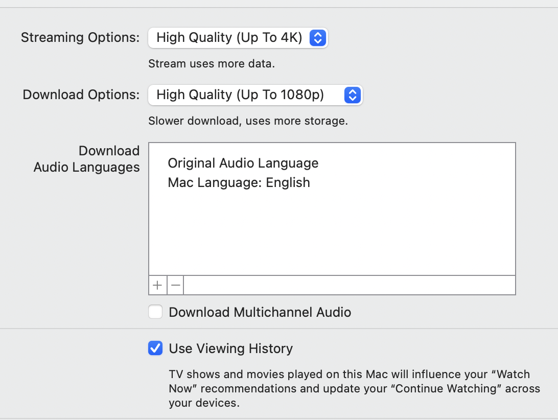
Task: Click the "Slower download, uses more storage." text
Action: 248,121
